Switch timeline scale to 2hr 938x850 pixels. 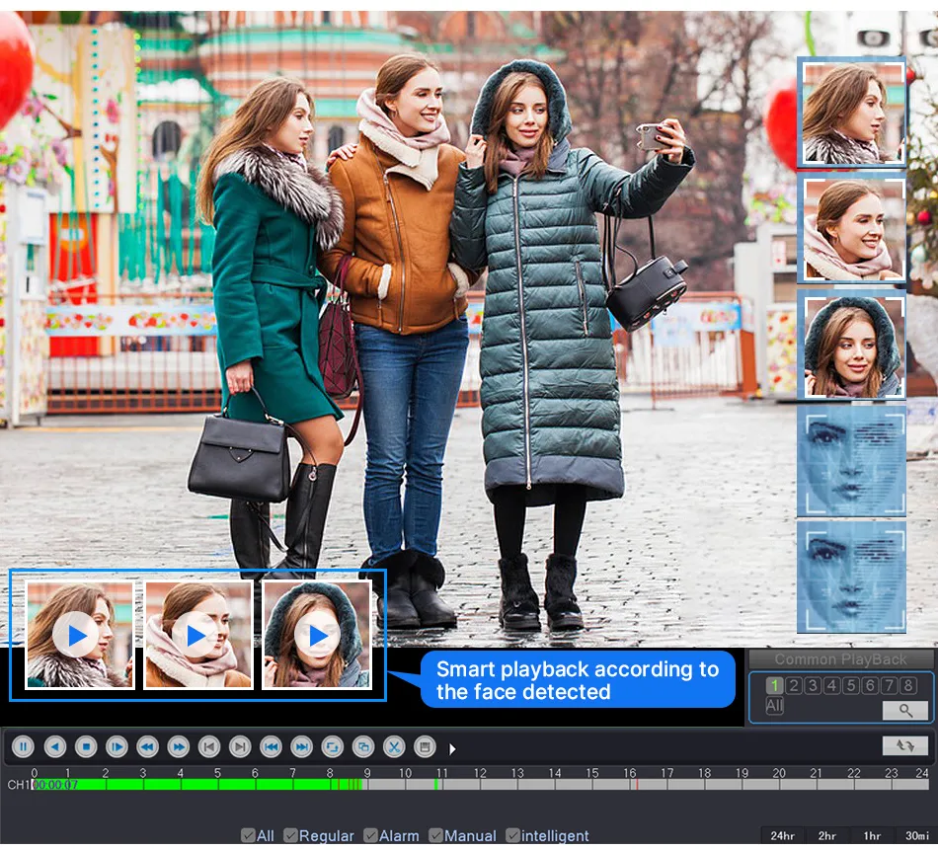[x=827, y=835]
